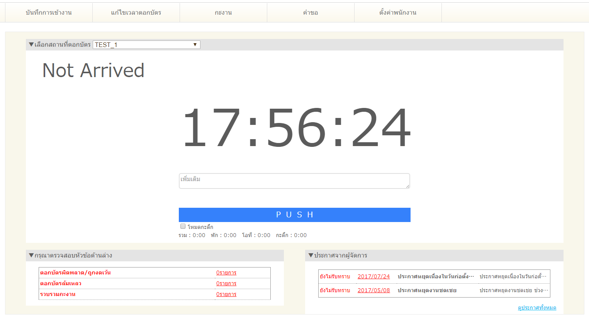Image resolution: width=589 pixels, height=318 pixels.
Task: Collapse the ประกาศจากผู้จัดการ section
Action: click(x=311, y=255)
